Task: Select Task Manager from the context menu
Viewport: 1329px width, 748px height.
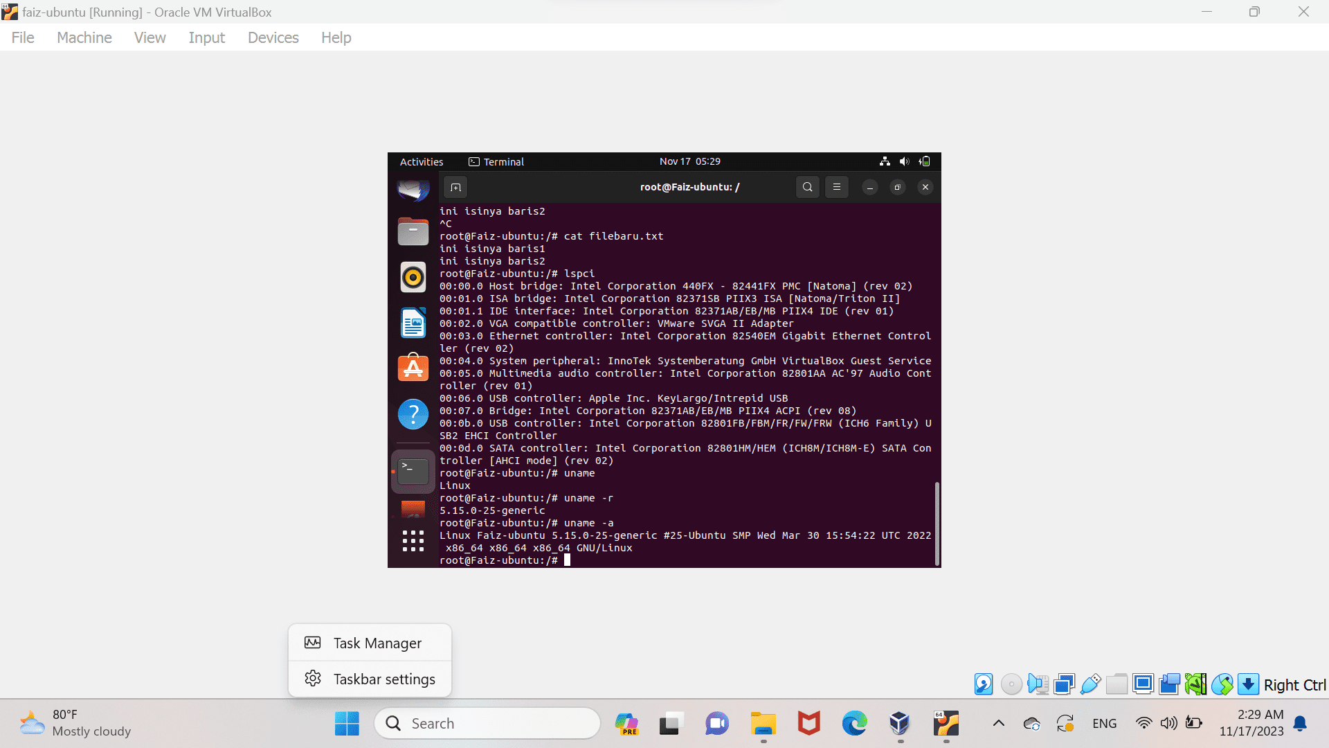Action: [x=370, y=643]
